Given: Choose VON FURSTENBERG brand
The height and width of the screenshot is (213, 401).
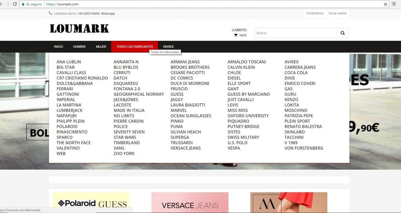Looking at the screenshot, I should coord(304,148).
